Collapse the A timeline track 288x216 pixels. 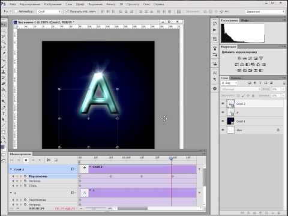[x=11, y=193]
